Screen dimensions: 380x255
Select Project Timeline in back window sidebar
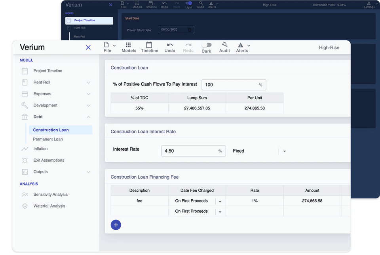[x=89, y=21]
